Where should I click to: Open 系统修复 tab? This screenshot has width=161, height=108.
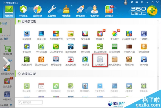click(x=52, y=11)
